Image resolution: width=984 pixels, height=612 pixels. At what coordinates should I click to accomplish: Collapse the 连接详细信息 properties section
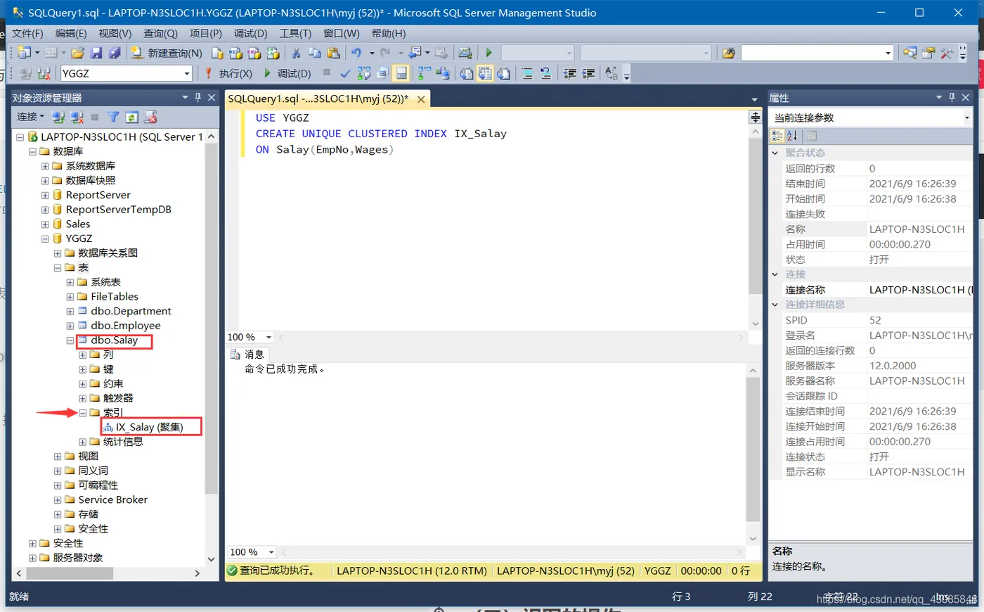pos(775,305)
